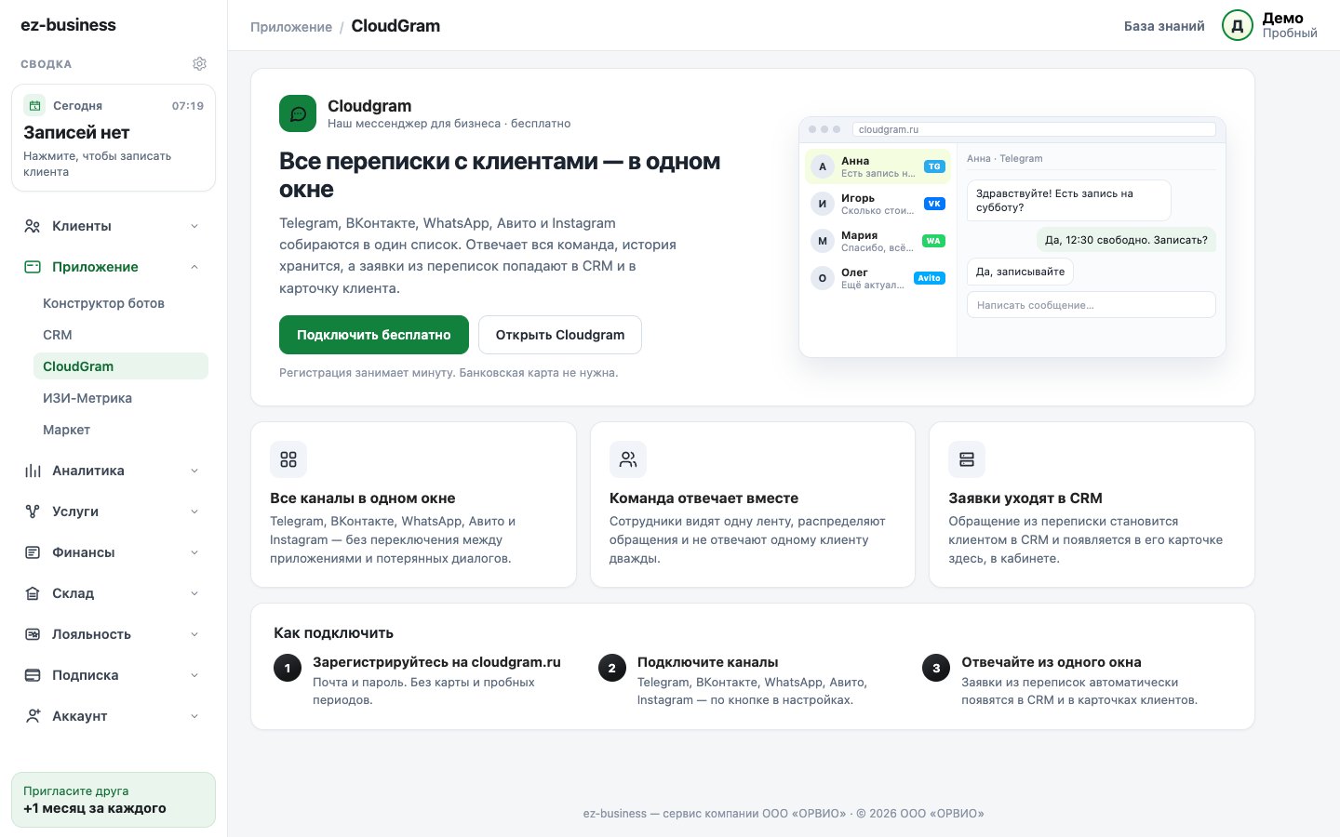This screenshot has width=1340, height=837.
Task: Click the Записей нет today card
Action: pos(114,138)
